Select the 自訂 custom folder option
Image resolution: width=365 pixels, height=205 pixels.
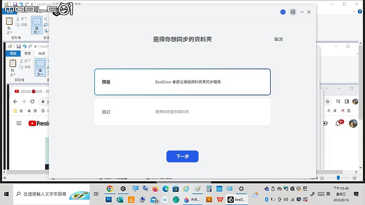(182, 112)
